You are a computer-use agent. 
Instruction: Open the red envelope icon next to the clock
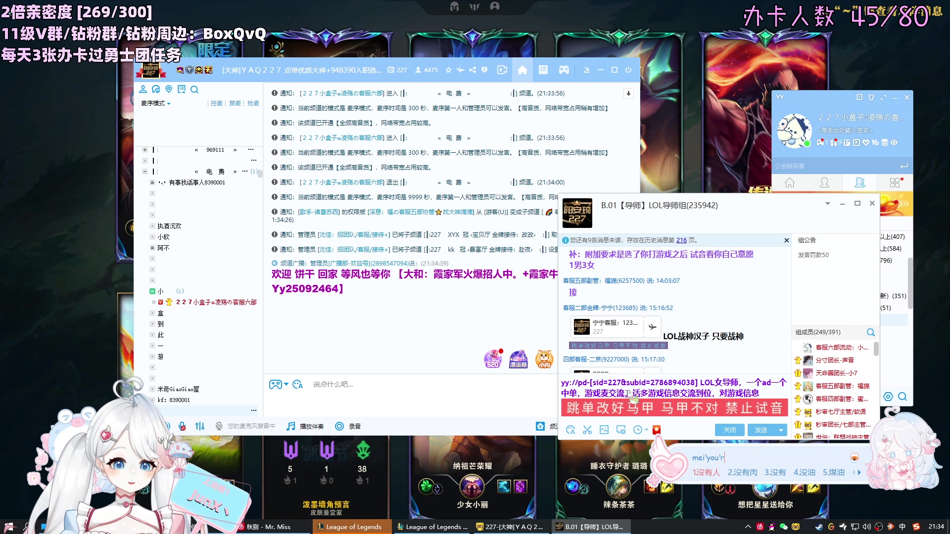(x=657, y=429)
